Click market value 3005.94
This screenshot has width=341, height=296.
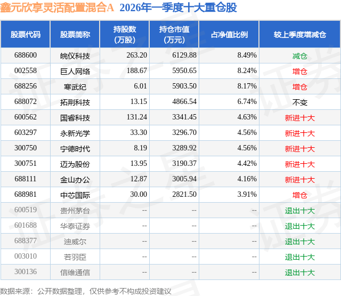[184, 179]
